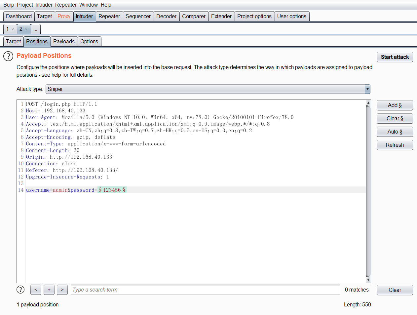Open the Project menu
Screen dimensions: 417x315
tap(25, 5)
